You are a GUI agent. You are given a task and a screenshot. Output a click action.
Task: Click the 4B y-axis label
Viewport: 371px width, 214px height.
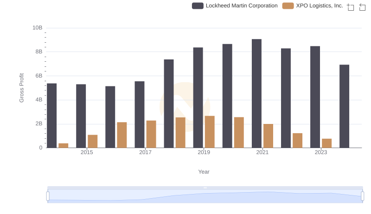(39, 100)
